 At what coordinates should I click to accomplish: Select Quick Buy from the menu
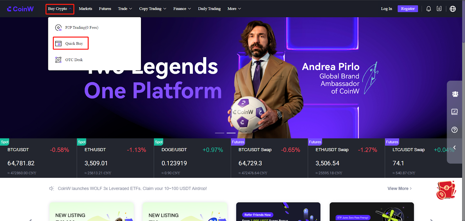(71, 43)
